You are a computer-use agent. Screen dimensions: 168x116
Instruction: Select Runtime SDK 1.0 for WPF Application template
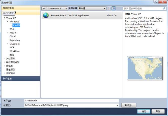[x=82, y=15]
